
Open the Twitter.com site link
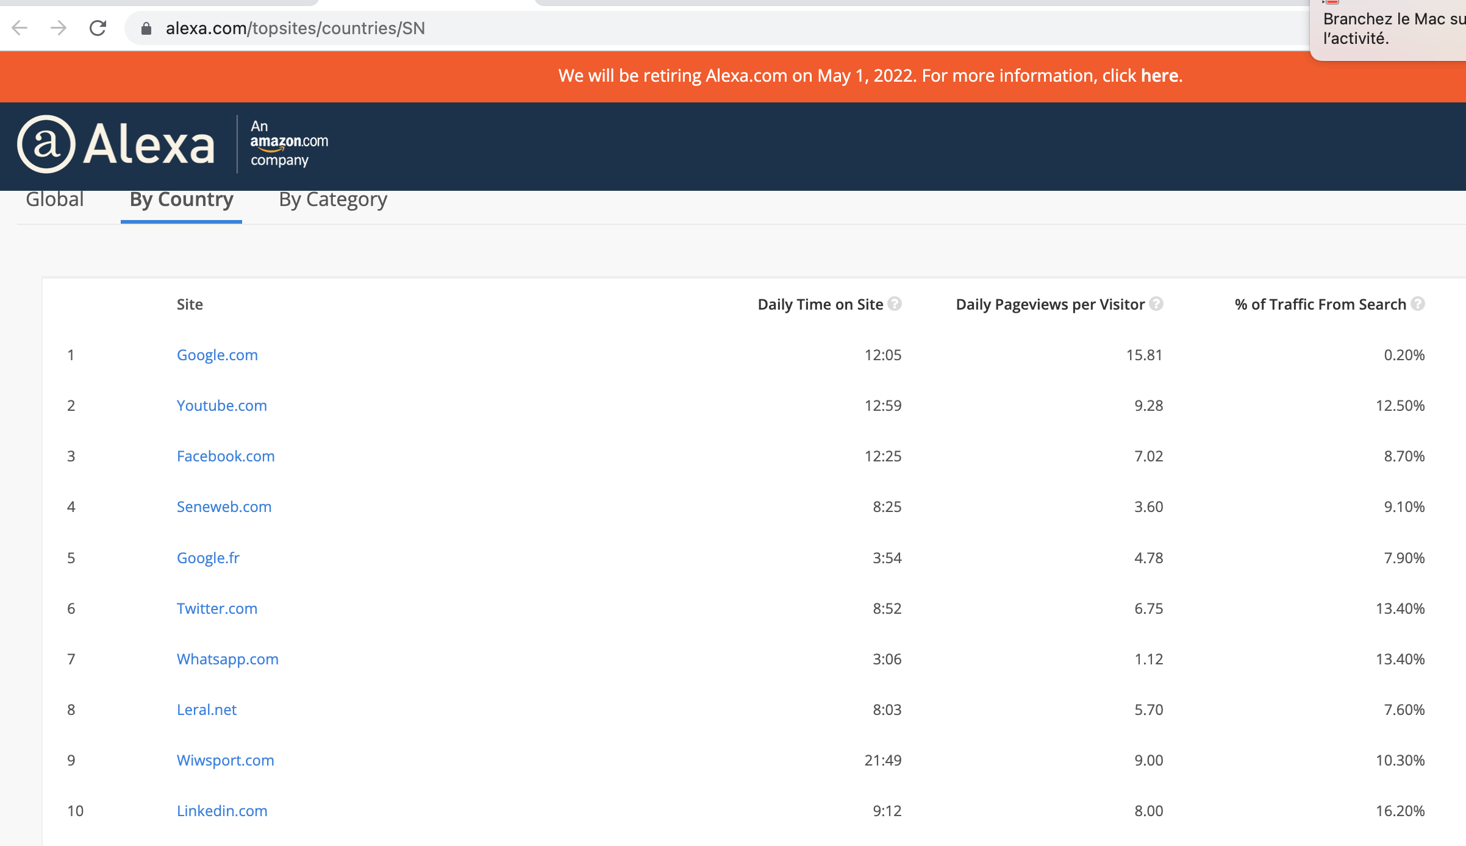click(217, 608)
